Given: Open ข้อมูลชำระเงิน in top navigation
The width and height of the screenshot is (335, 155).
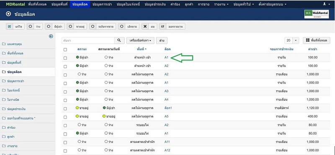Looking at the screenshot, I should (155, 4).
